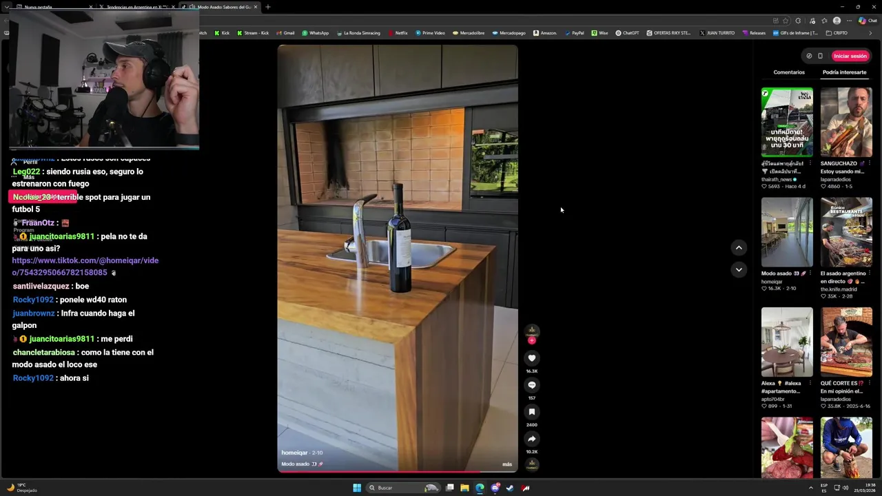The height and width of the screenshot is (496, 882).
Task: Open the Stream - Kick bookmark
Action: [253, 33]
